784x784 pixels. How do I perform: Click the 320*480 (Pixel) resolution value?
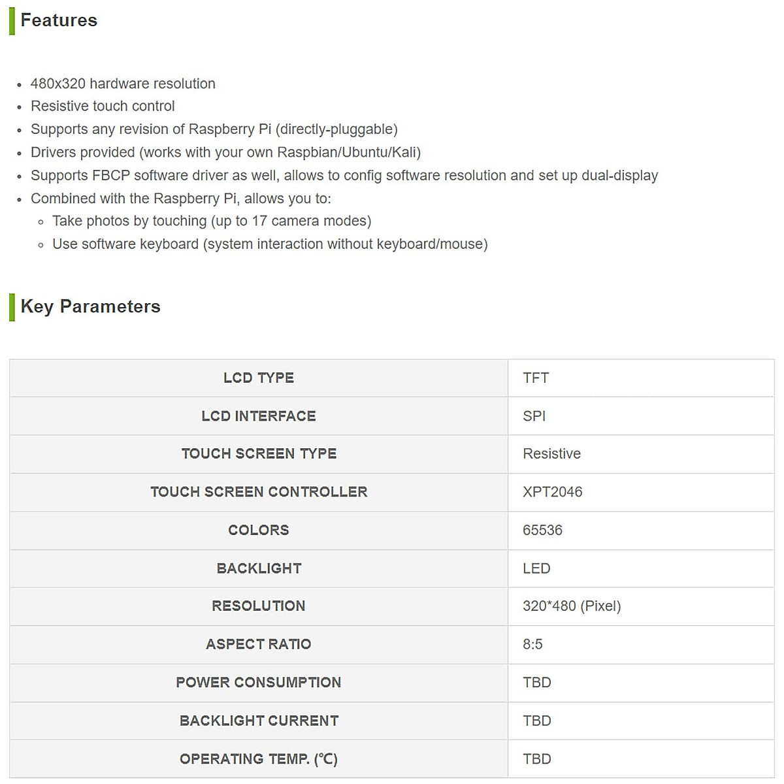(572, 606)
